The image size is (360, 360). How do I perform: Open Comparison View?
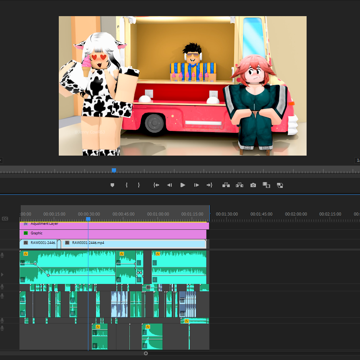266,185
